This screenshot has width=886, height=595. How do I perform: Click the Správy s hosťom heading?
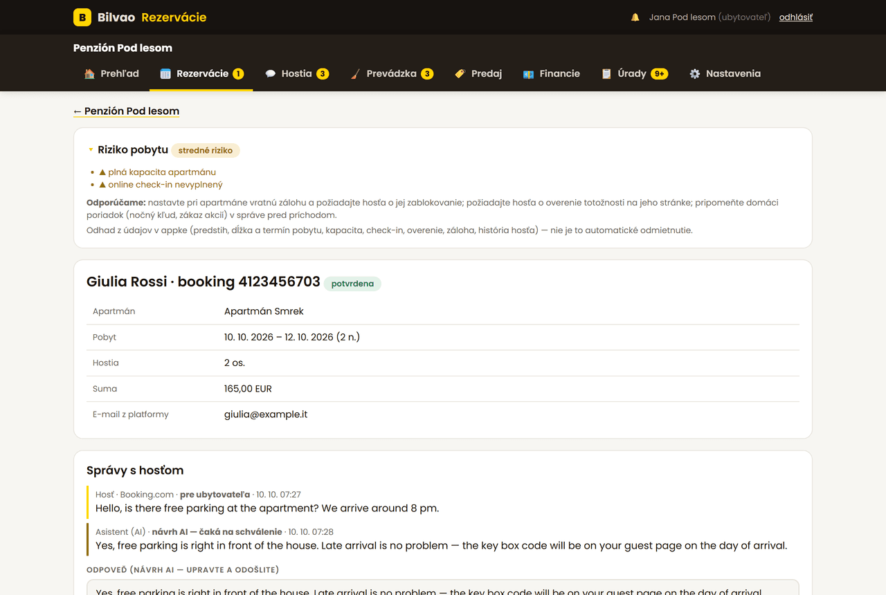(135, 470)
